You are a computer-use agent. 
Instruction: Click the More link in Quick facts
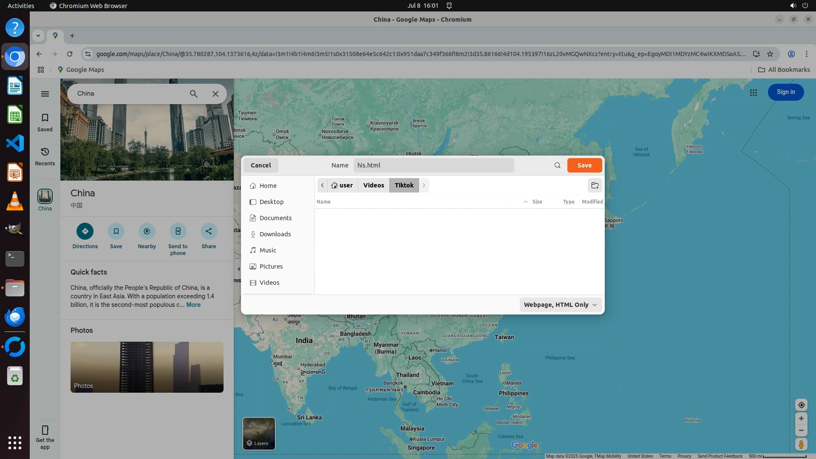(x=193, y=305)
